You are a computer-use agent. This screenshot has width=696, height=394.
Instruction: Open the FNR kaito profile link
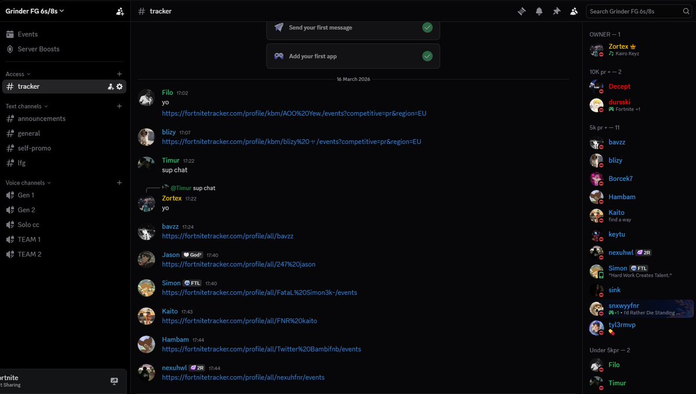point(240,321)
